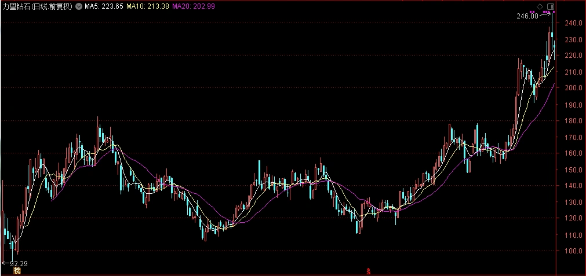
Task: Click the red S marker on the time axis
Action: [368, 271]
